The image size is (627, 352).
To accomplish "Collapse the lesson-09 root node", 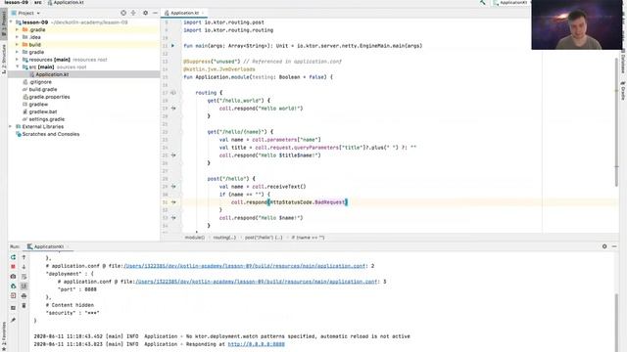I will (12, 22).
